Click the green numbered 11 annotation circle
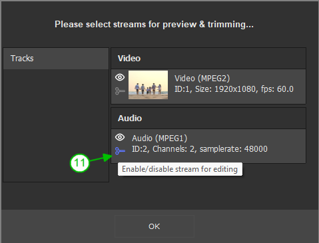319x243 pixels. (80, 163)
